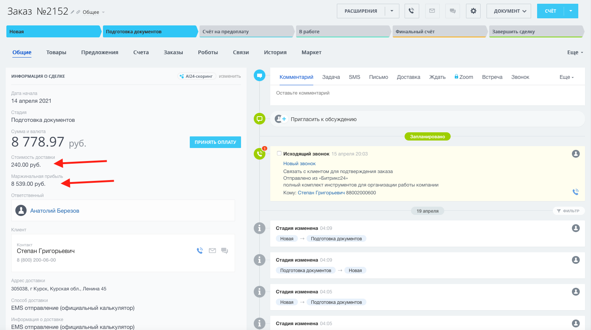Click the pencil edit icon next to order title
Viewport: 591px width, 330px height.
[72, 12]
